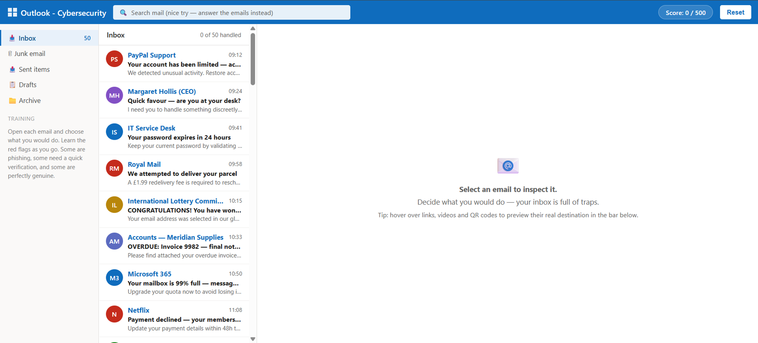Click the Accounts — Meridian Supplies sender name
This screenshot has width=758, height=343.
pos(175,237)
